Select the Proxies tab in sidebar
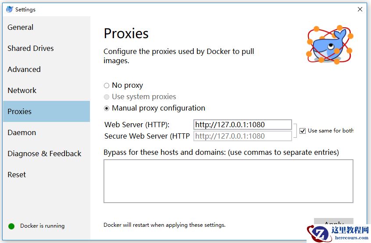This screenshot has height=243, width=371. pos(20,111)
